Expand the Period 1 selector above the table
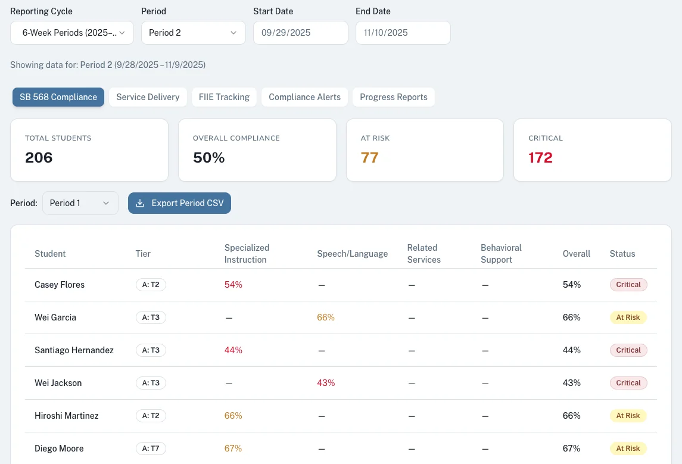The height and width of the screenshot is (464, 682). (80, 203)
